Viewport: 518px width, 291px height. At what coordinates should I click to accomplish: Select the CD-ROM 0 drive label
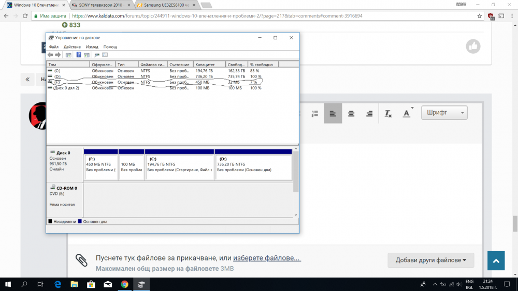tap(65, 200)
